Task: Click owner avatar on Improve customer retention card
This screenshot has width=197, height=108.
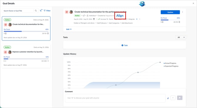Action: 10,52
